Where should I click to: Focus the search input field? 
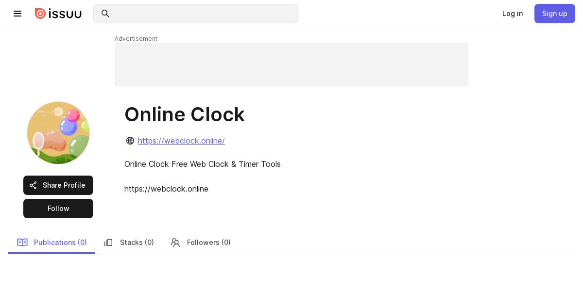pos(196,14)
